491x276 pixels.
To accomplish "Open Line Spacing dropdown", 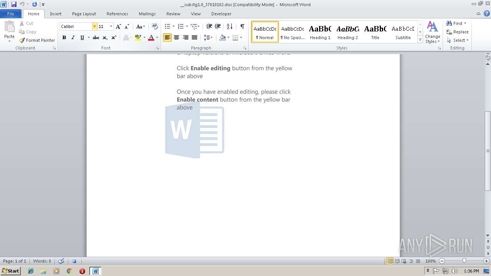I will [x=208, y=38].
